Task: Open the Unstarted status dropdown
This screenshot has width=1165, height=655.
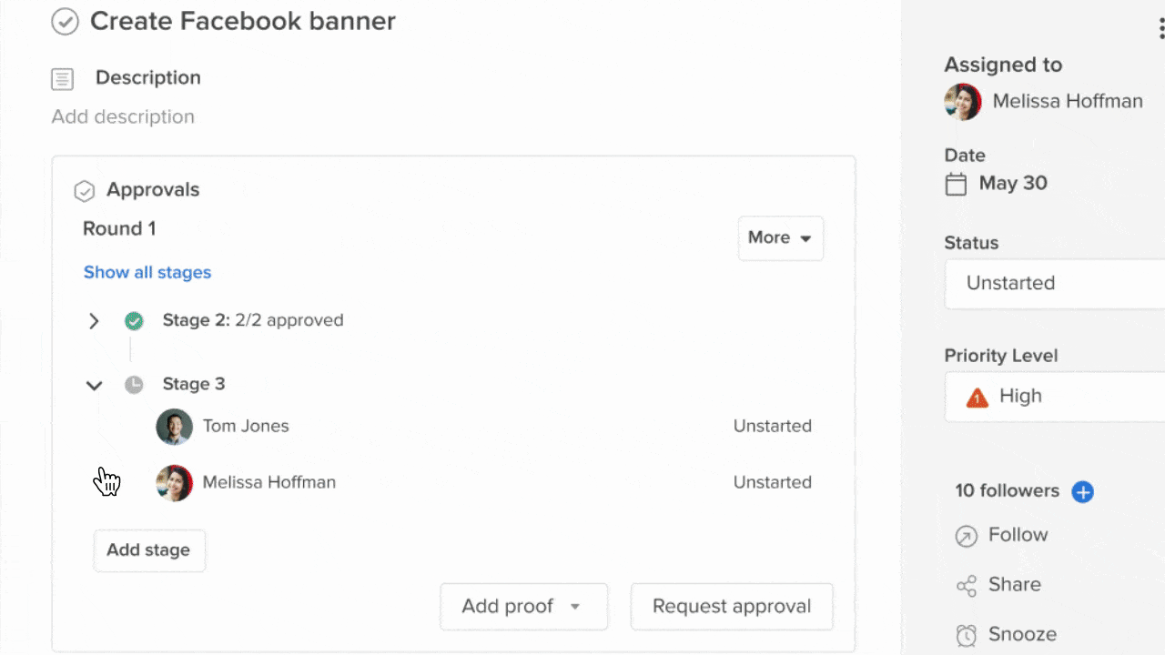Action: click(1054, 284)
